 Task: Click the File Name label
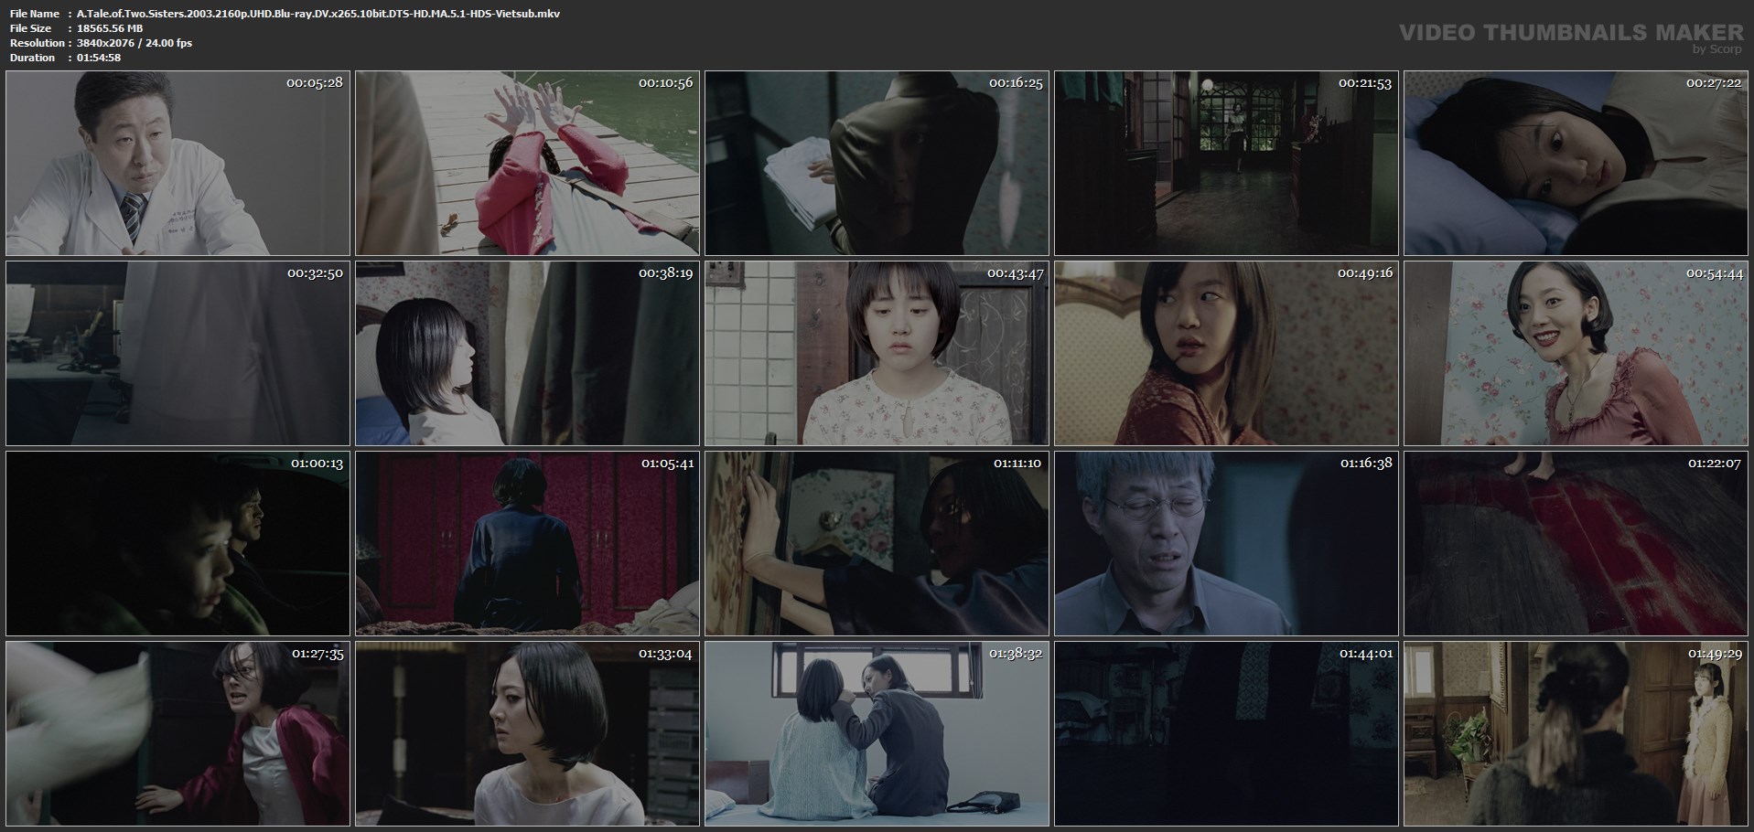point(35,14)
